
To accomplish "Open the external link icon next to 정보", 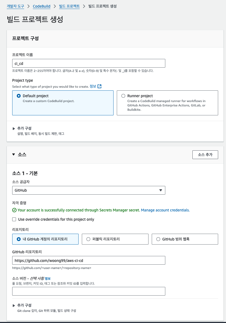I will 99,86.
